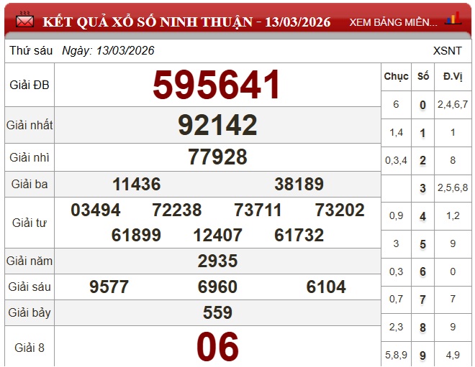475x367 pixels.
Task: Click the second prize number 77928
Action: coord(217,157)
